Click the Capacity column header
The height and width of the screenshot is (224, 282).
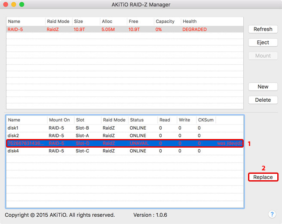click(x=165, y=21)
